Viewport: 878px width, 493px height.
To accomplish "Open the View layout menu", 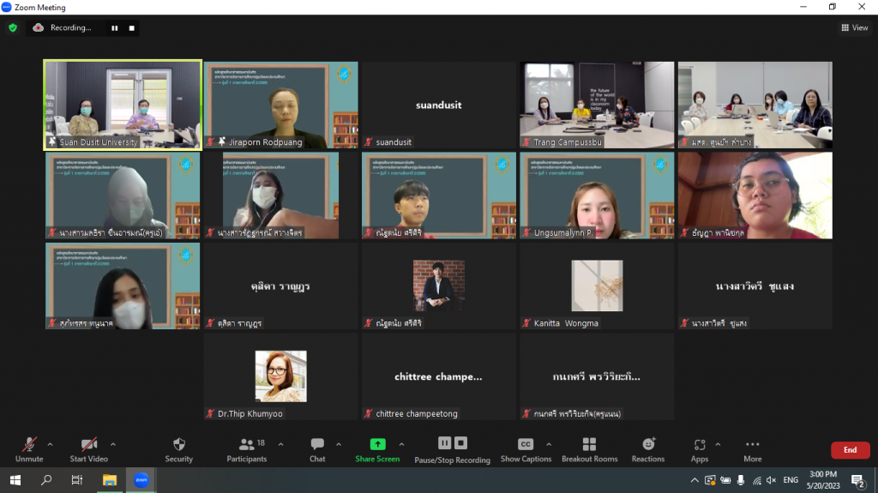I will coord(855,27).
